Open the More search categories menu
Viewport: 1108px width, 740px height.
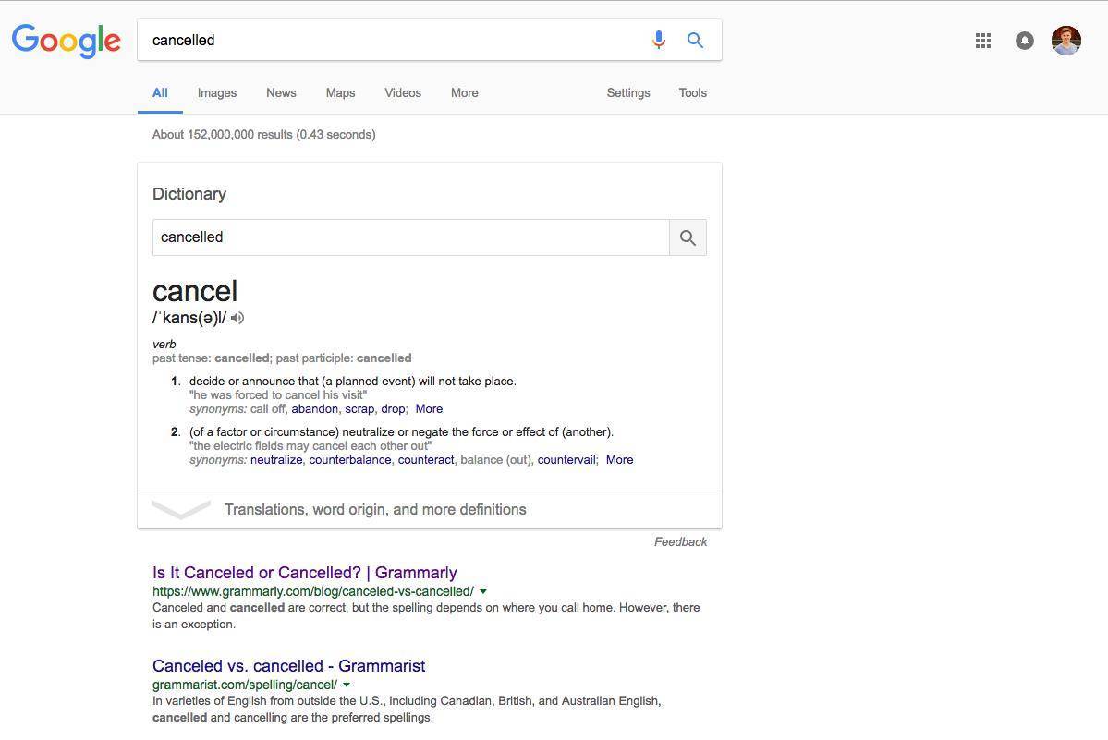coord(464,93)
